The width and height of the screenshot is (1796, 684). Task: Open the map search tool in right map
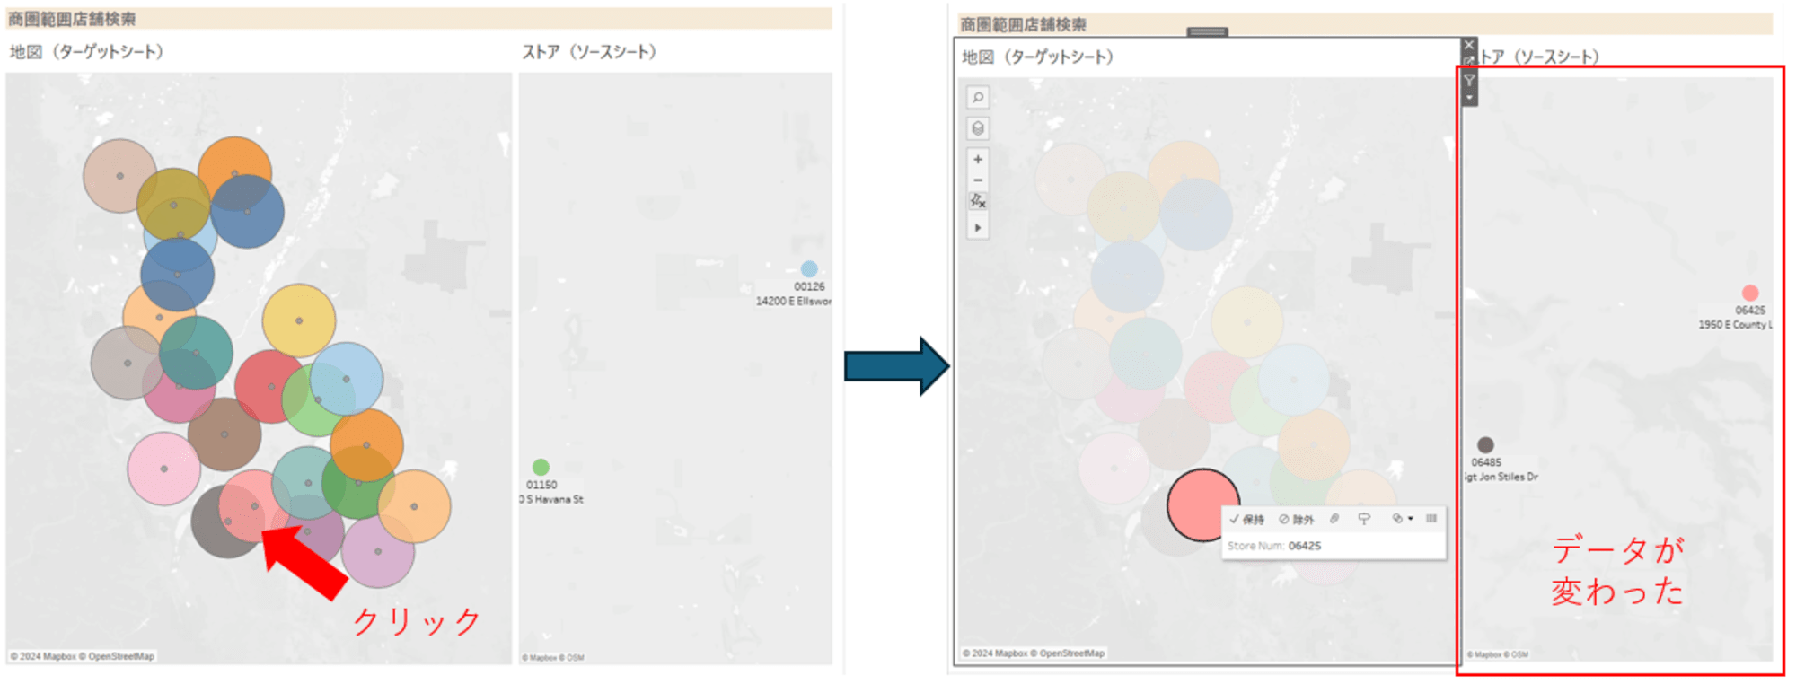point(978,97)
